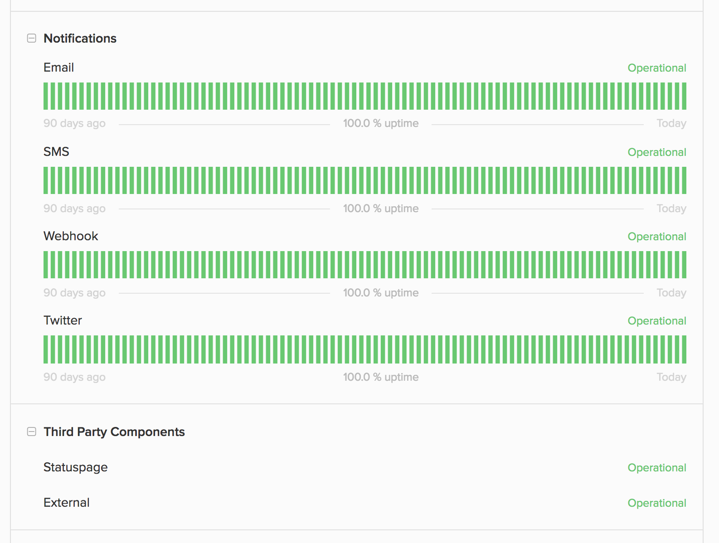719x543 pixels.
Task: Collapse the Third Party Components section
Action: tap(32, 432)
